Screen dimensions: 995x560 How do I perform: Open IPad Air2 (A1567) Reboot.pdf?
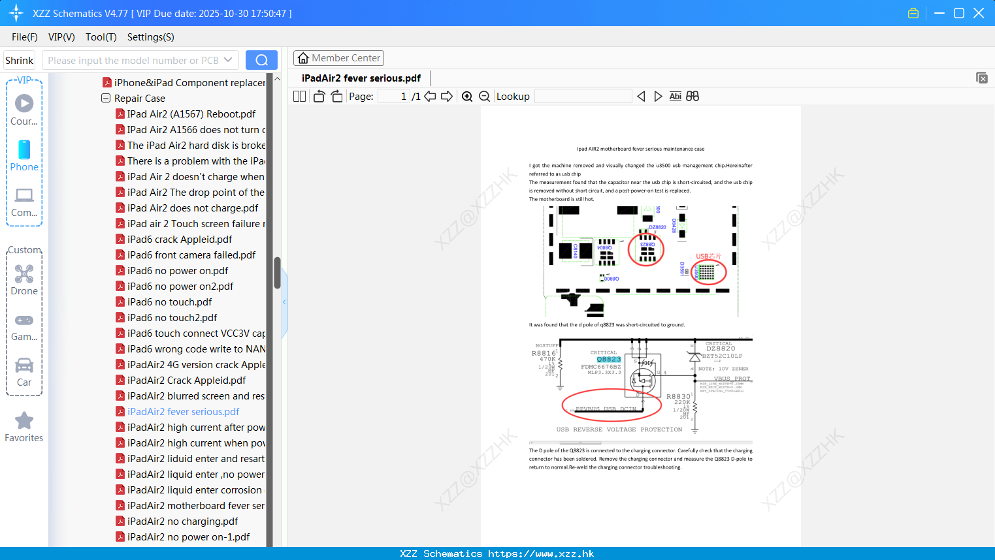pyautogui.click(x=191, y=114)
